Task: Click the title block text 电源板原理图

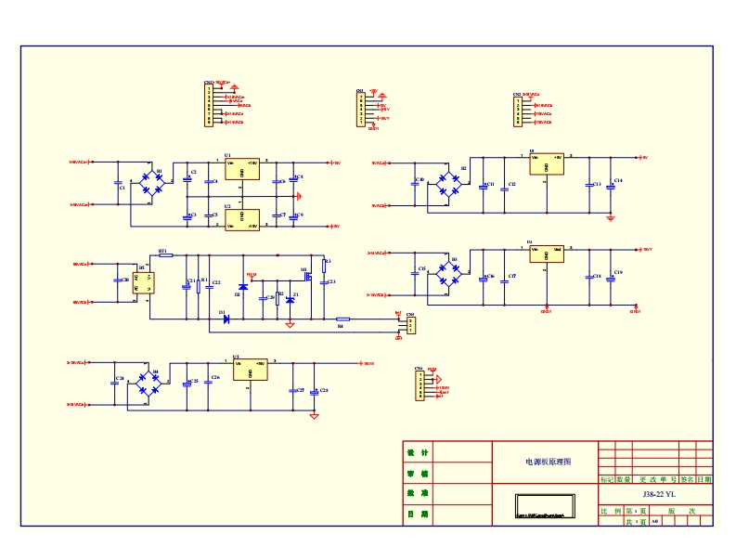Action: [548, 462]
